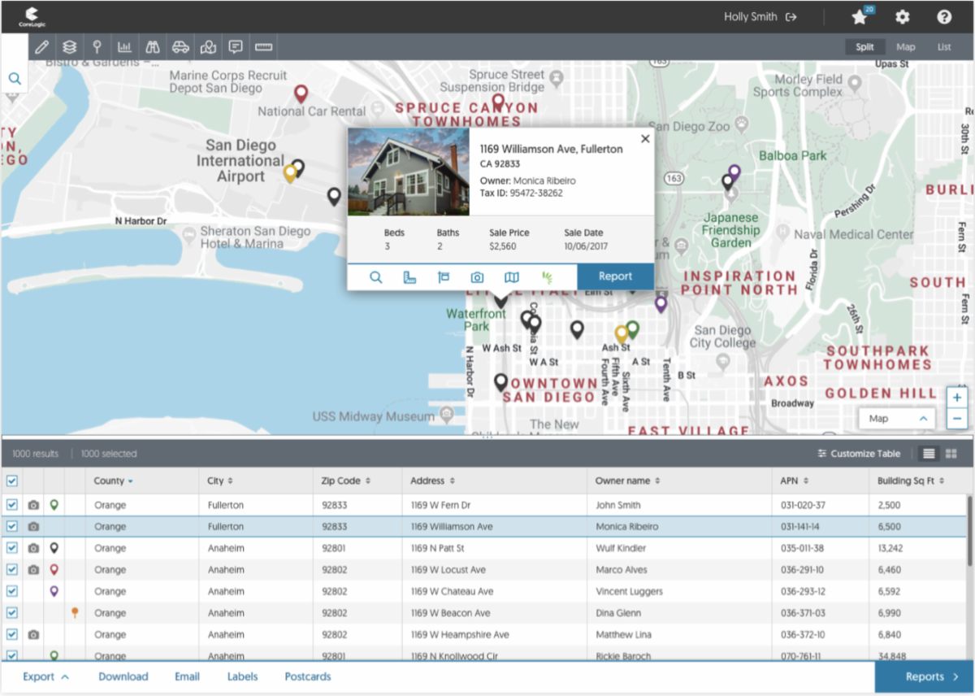Viewport: 975px width, 696px height.
Task: Uncheck the 1169 W Fern Dr row
Action: tap(12, 505)
